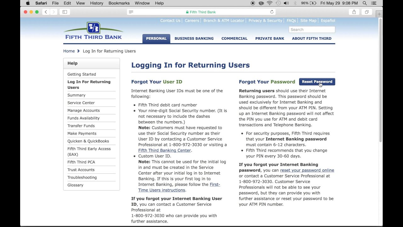This screenshot has width=403, height=227.
Task: Open Quicken & QuickBooks in the Help sidebar
Action: point(88,141)
